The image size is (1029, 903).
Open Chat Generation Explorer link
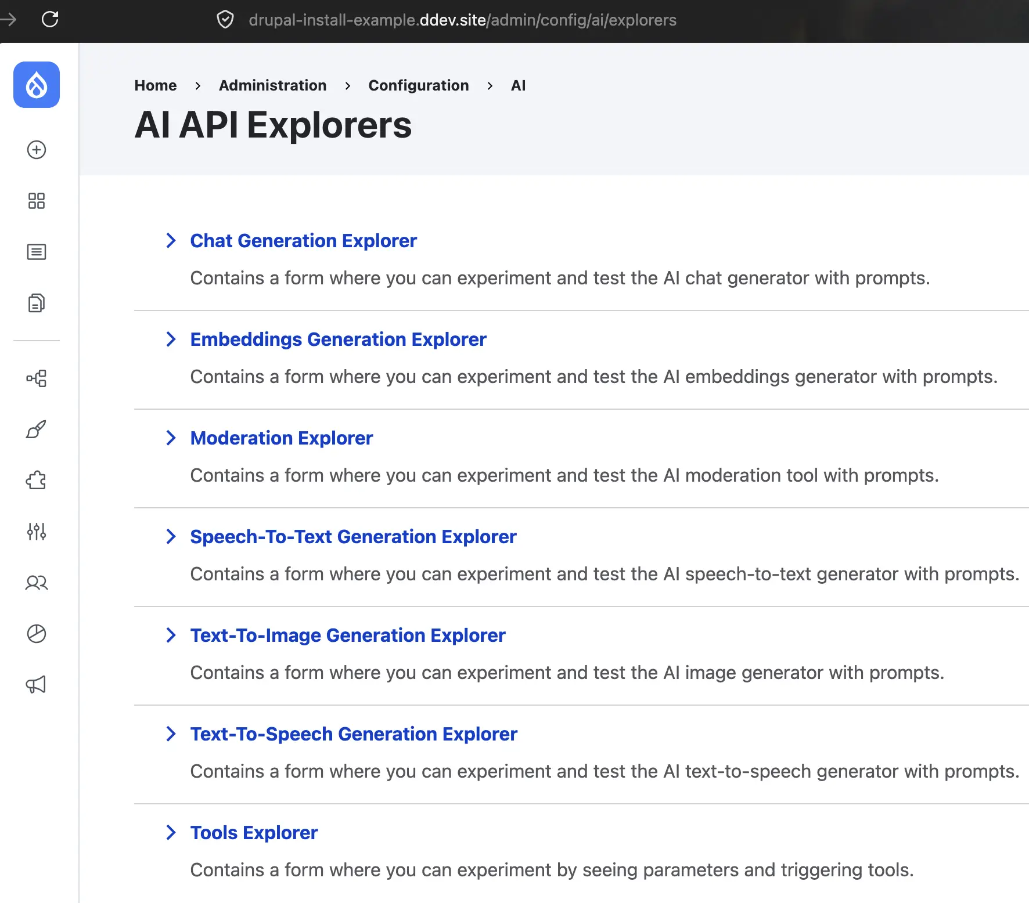304,241
